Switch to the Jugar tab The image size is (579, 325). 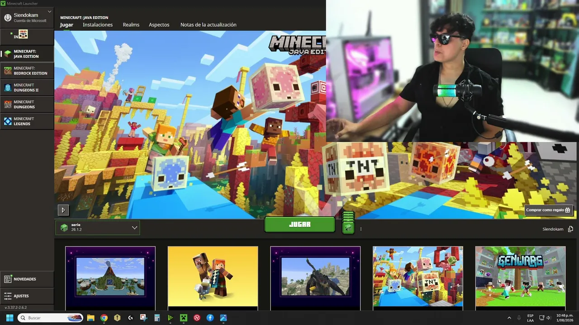(66, 25)
